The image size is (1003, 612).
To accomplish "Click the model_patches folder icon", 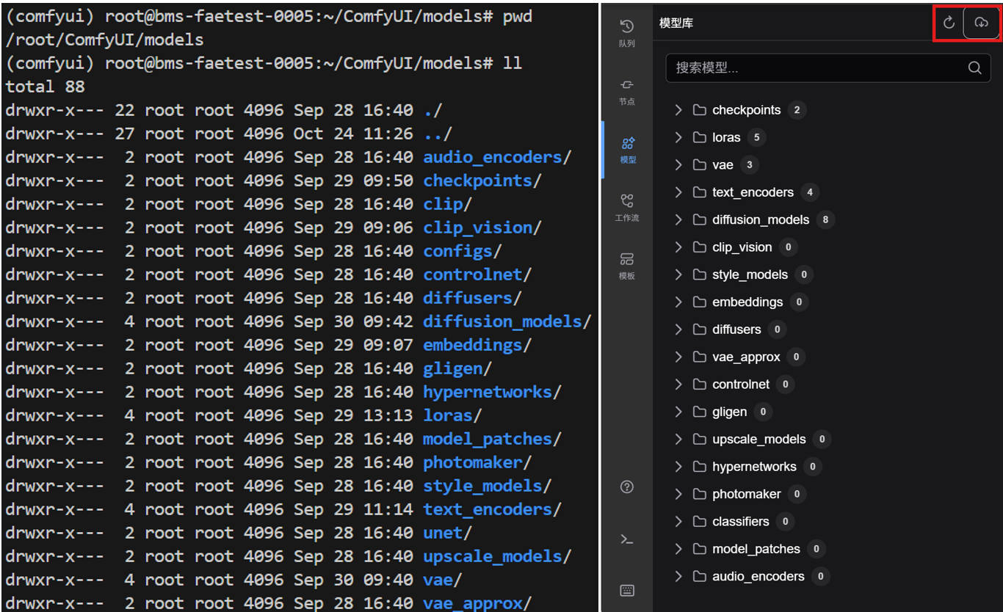I will 699,549.
